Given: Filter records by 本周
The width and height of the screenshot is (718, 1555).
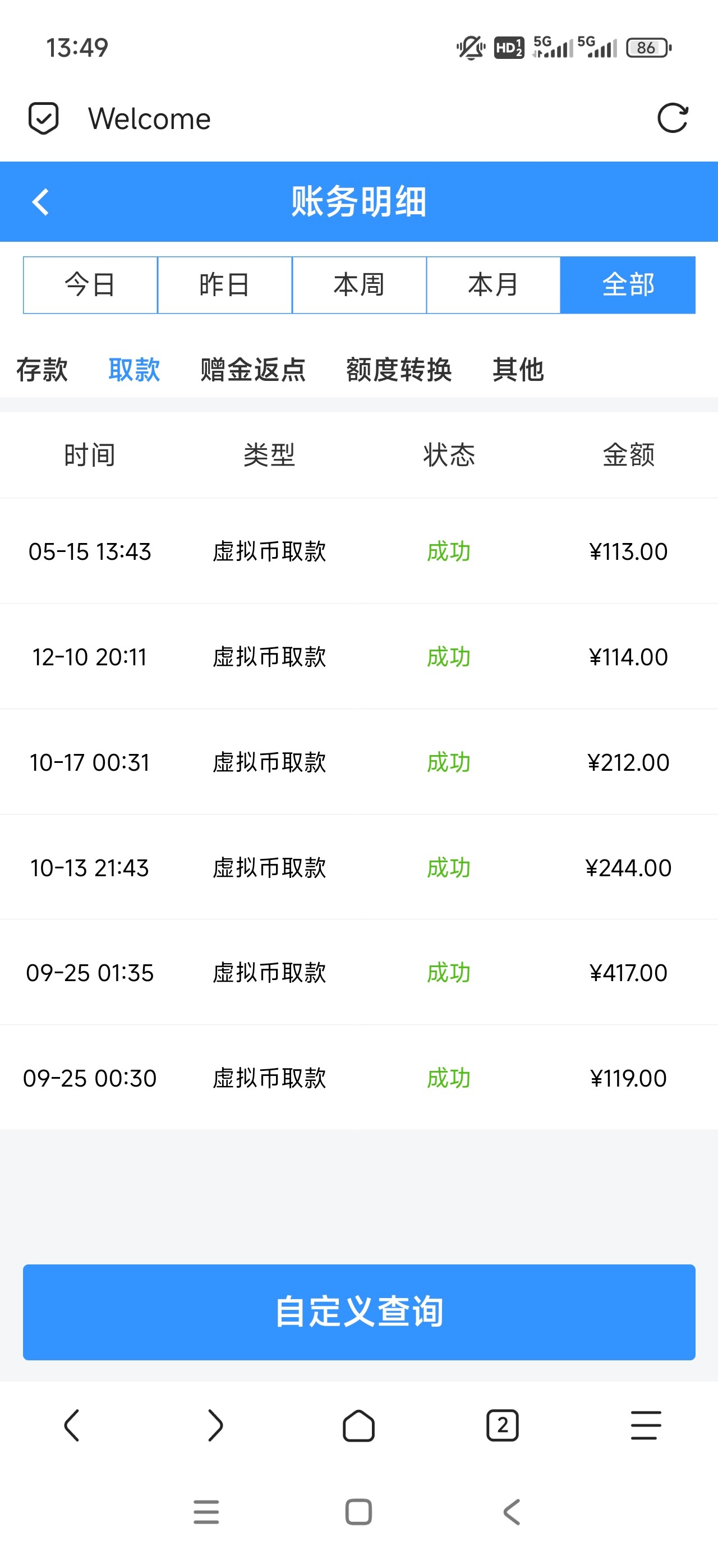Looking at the screenshot, I should point(360,285).
